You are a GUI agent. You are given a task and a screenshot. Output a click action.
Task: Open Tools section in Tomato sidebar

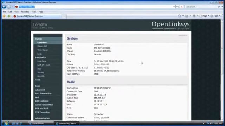tap(38, 80)
